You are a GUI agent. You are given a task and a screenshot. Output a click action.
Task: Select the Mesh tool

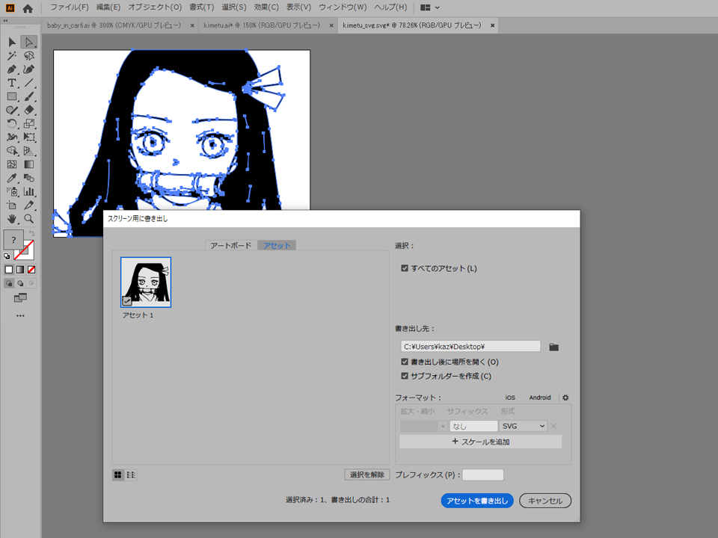(12, 164)
